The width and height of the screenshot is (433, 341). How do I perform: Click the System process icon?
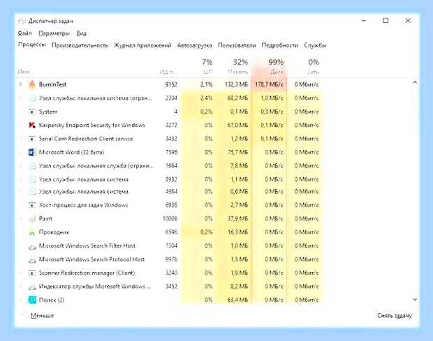(x=32, y=112)
